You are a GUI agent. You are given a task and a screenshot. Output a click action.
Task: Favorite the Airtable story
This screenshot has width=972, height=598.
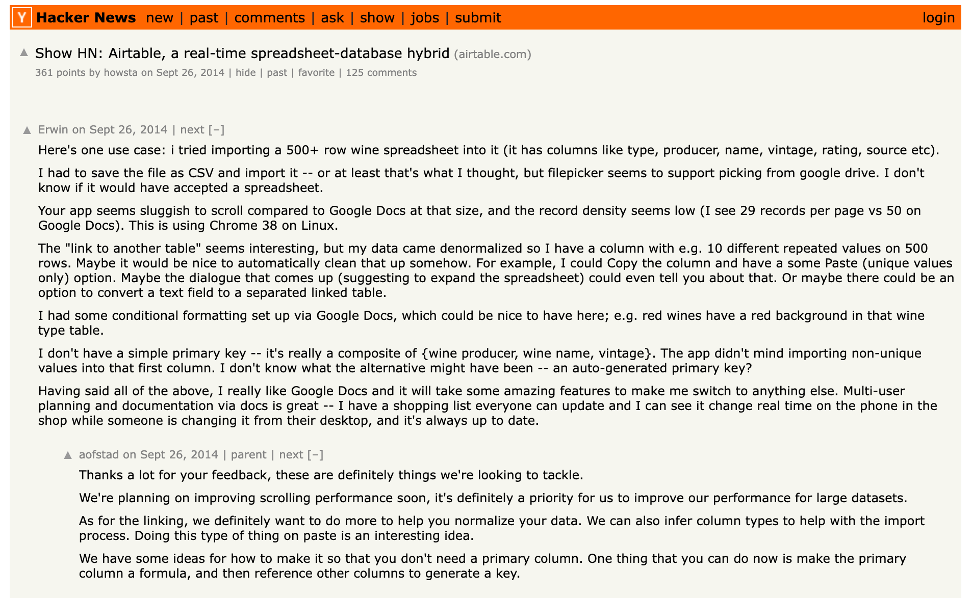[316, 73]
